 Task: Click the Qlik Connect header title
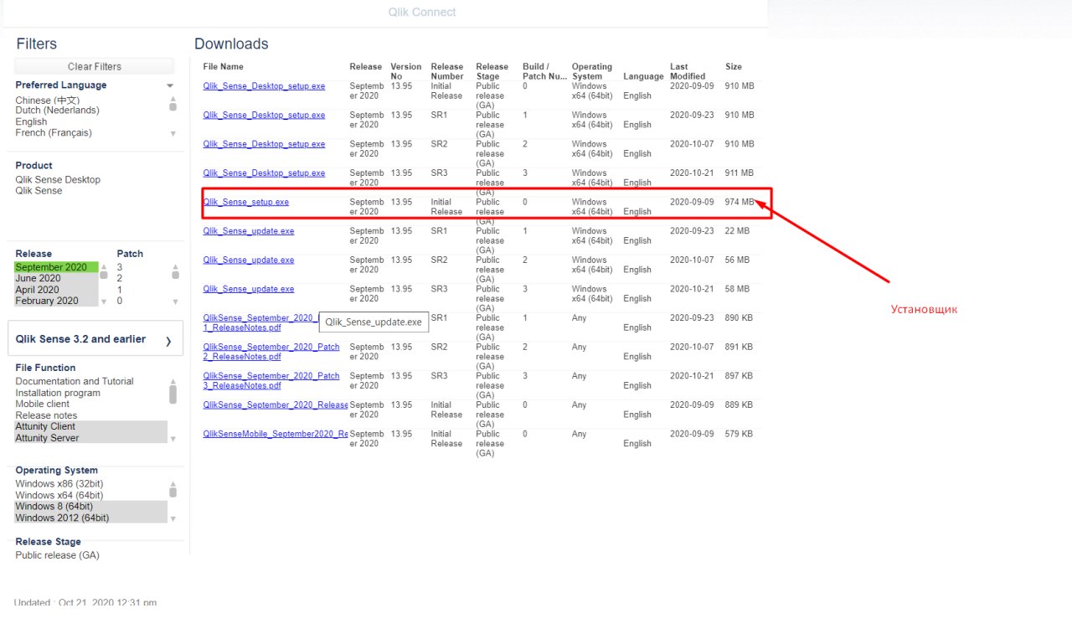[422, 12]
